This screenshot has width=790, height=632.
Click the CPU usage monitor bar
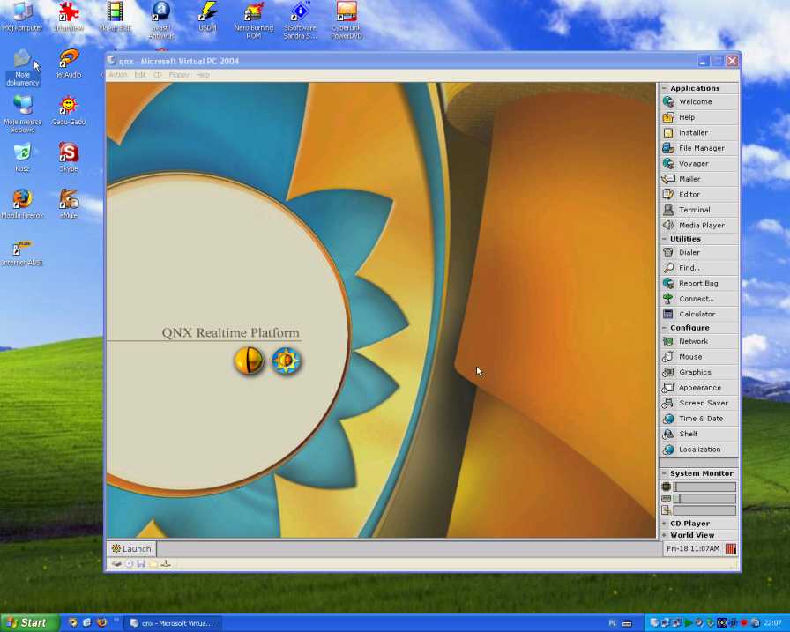705,486
